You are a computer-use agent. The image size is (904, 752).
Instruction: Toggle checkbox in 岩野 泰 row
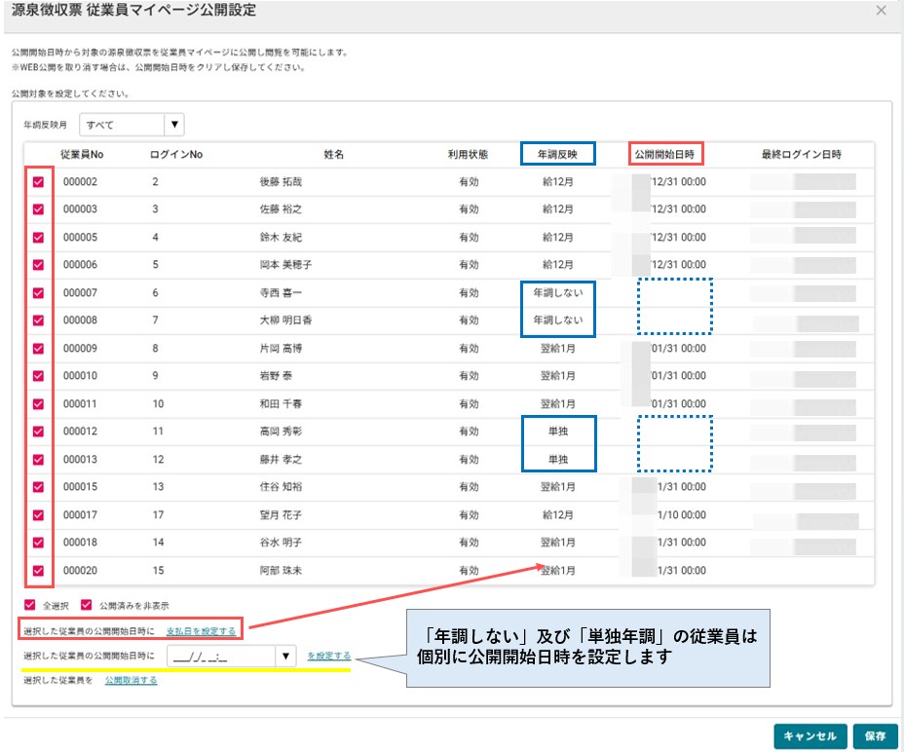click(x=39, y=376)
